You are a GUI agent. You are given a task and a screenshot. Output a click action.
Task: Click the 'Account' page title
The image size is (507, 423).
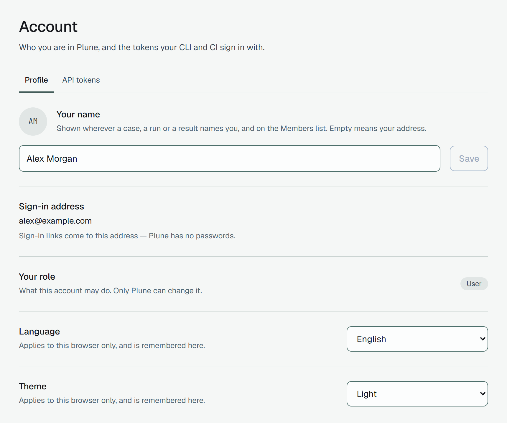(x=48, y=27)
